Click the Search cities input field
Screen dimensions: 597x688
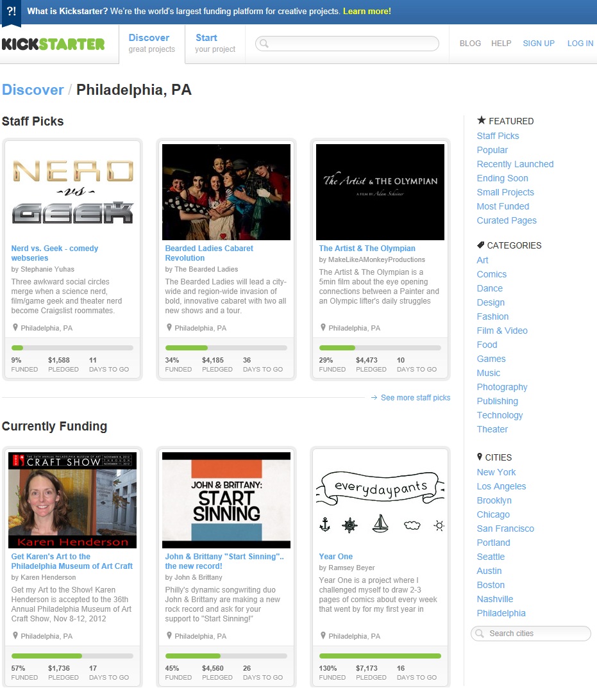coord(536,634)
